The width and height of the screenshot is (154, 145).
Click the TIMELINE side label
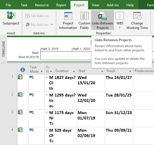tap(3, 49)
